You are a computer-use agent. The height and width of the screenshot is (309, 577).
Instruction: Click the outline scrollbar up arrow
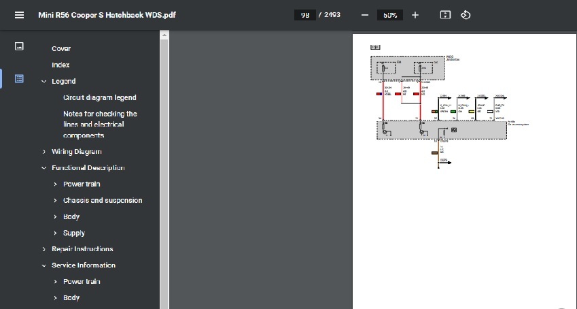pos(164,35)
